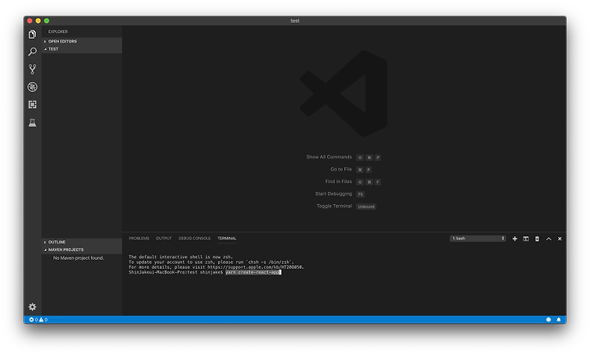Click the 'Unbound' keybinding label
The height and width of the screenshot is (355, 590).
coord(366,207)
